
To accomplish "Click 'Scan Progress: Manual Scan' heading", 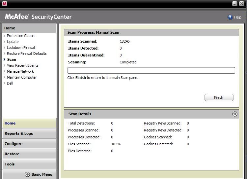I will point(93,32).
